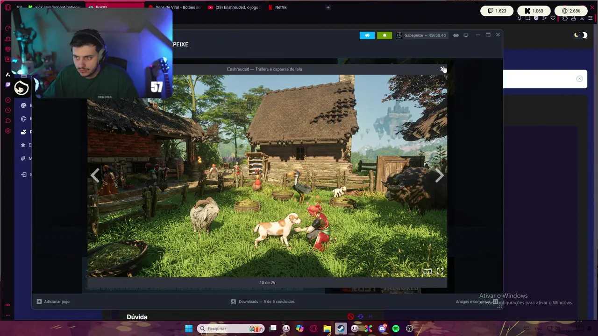This screenshot has height=336, width=598.
Task: Click the globe total viewers badge
Action: click(x=571, y=11)
